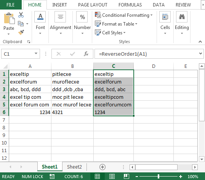Click the Select All corner triangle
The width and height of the screenshot is (205, 180).
click(5, 66)
